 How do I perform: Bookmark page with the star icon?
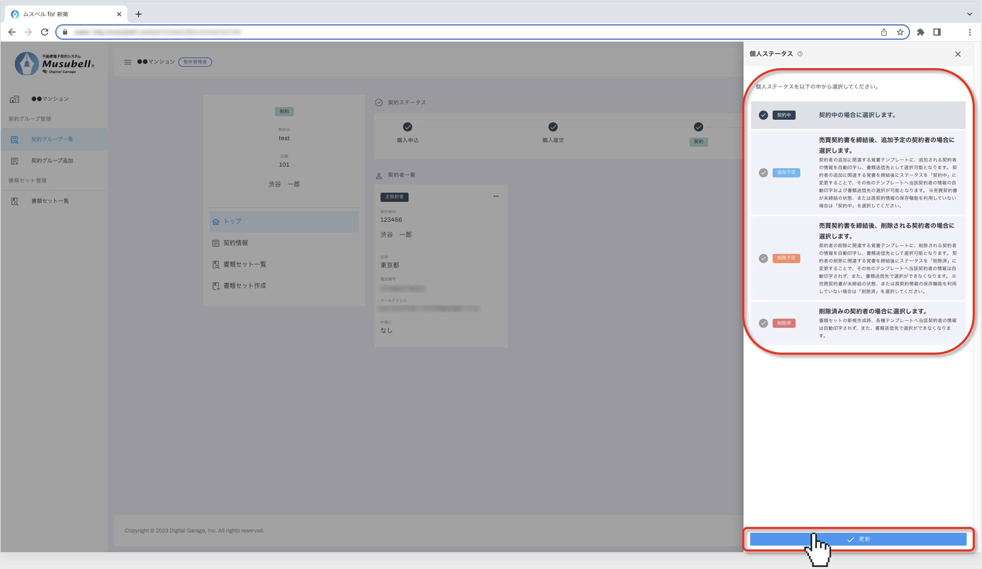tap(900, 32)
